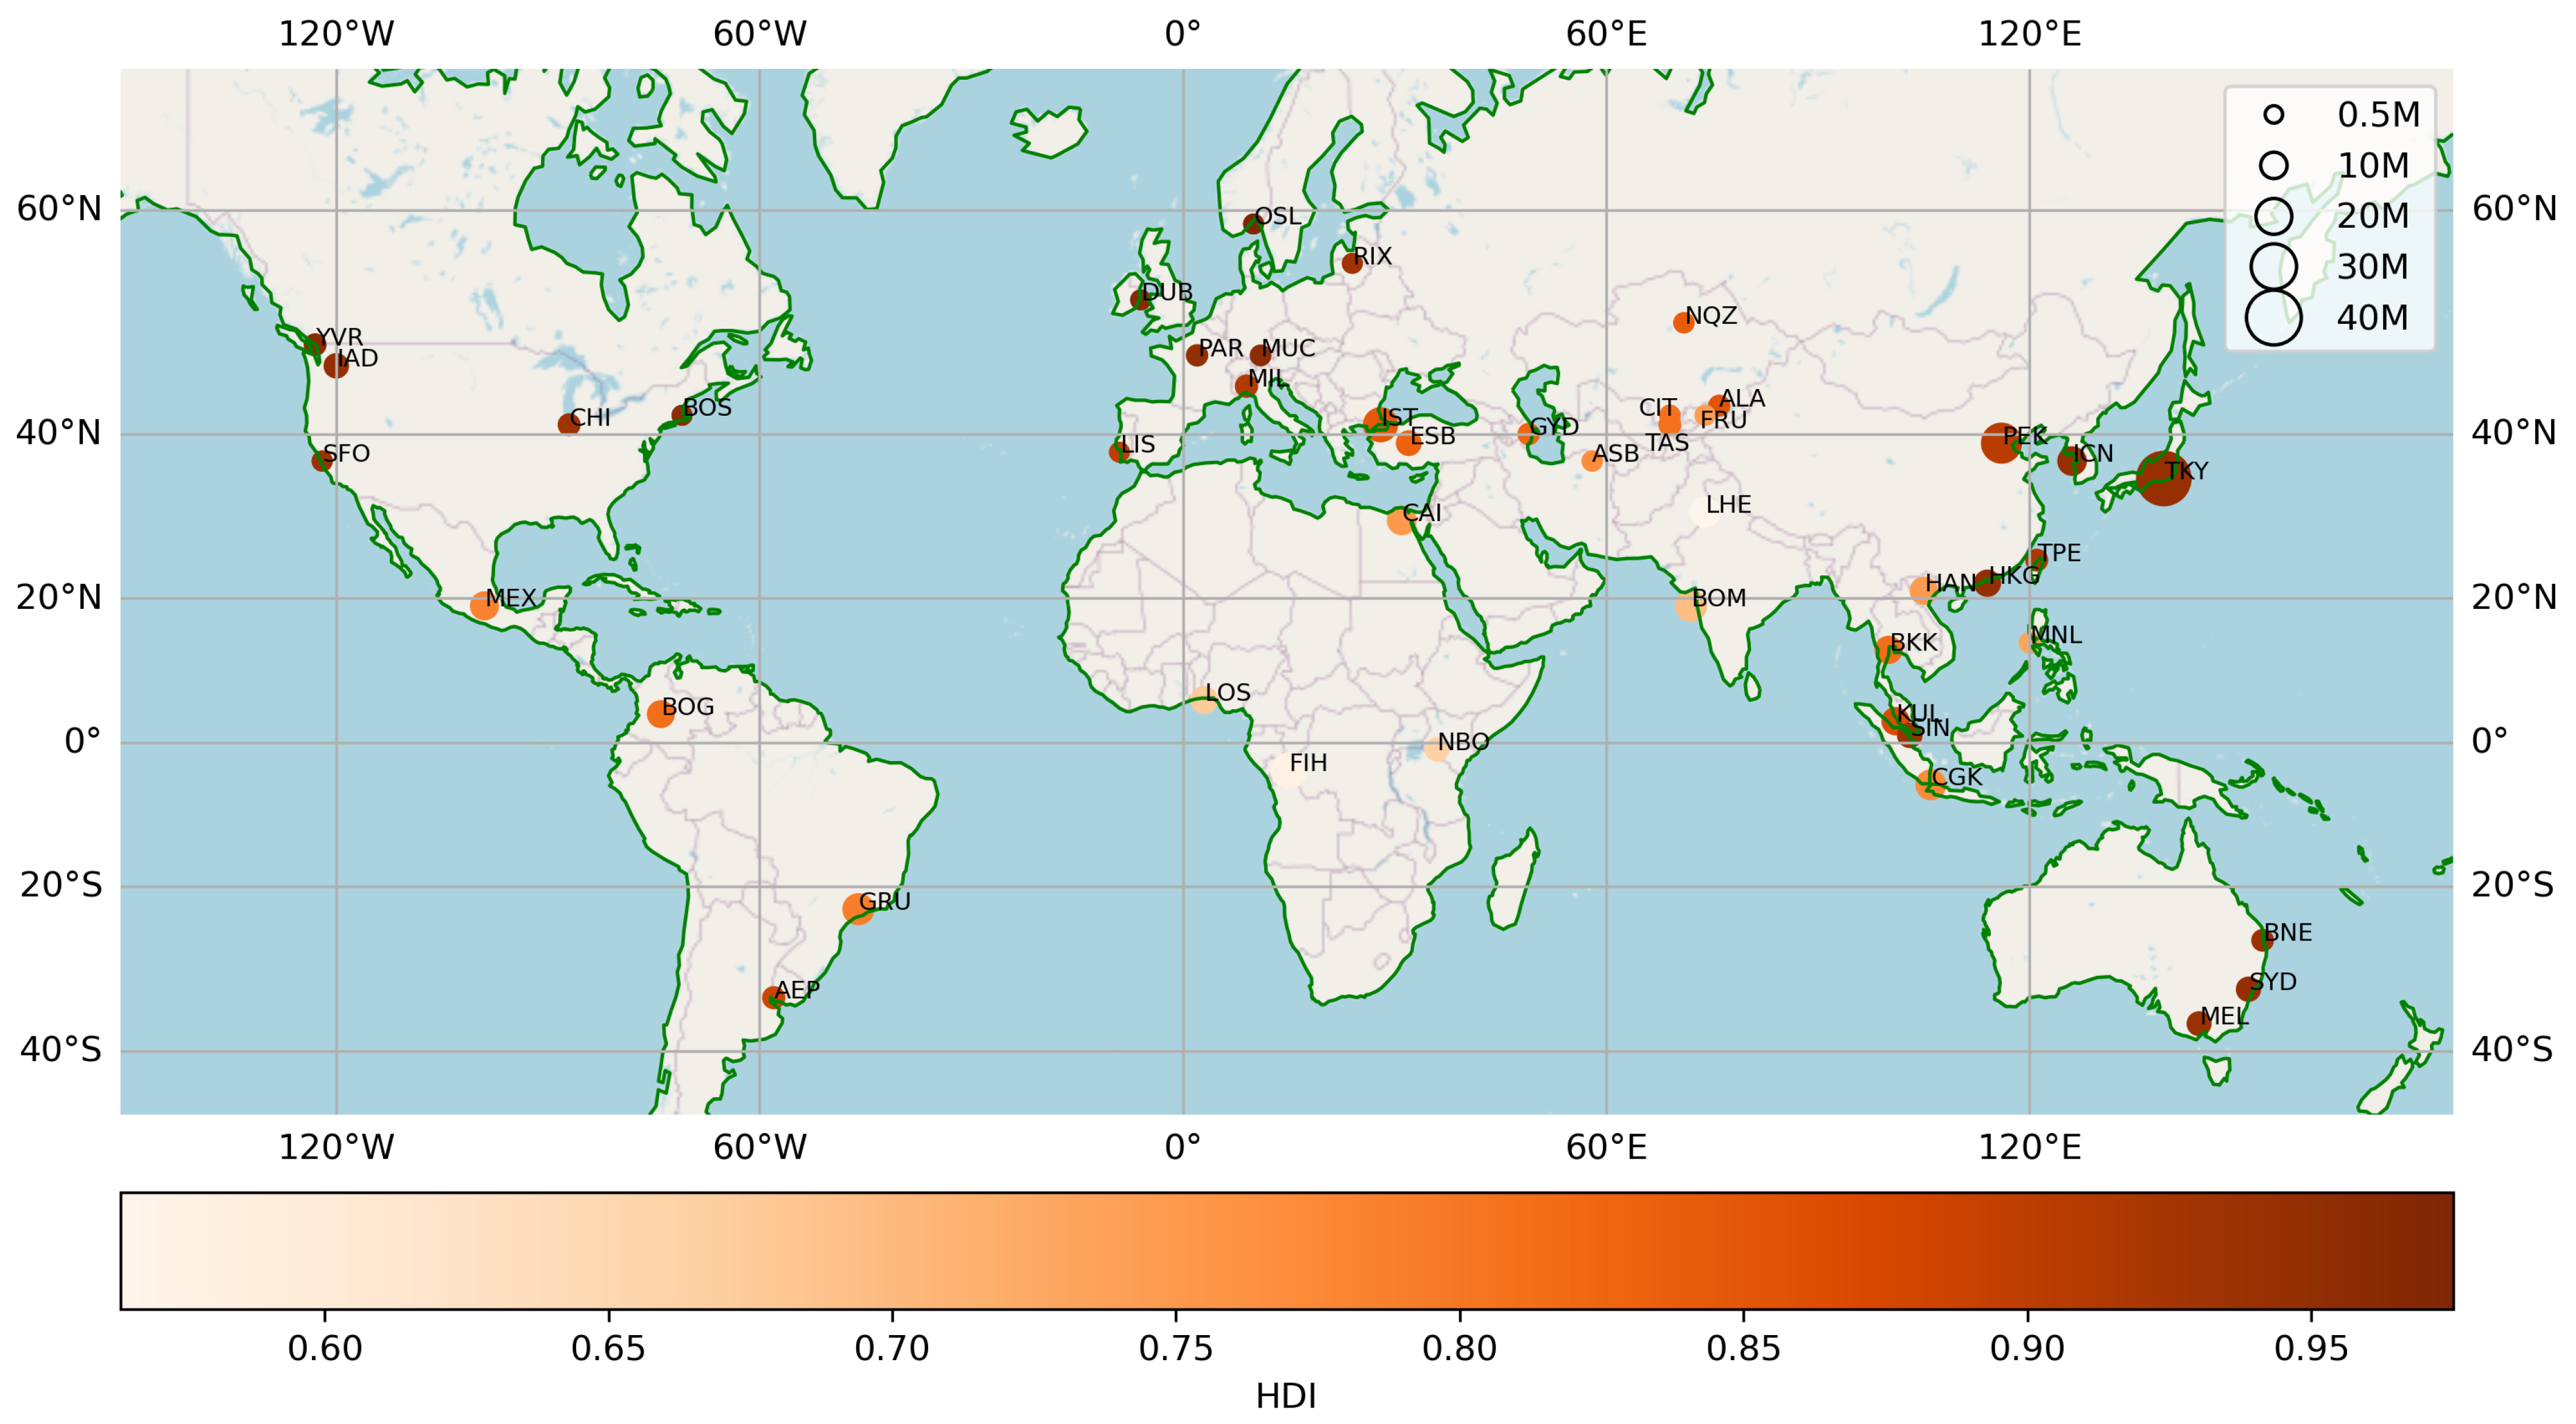
Task: Click the 0.5M legend circle
Action: (2274, 115)
